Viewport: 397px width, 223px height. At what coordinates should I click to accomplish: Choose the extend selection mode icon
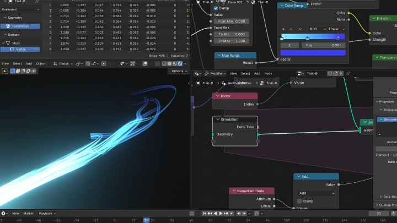coord(18,71)
